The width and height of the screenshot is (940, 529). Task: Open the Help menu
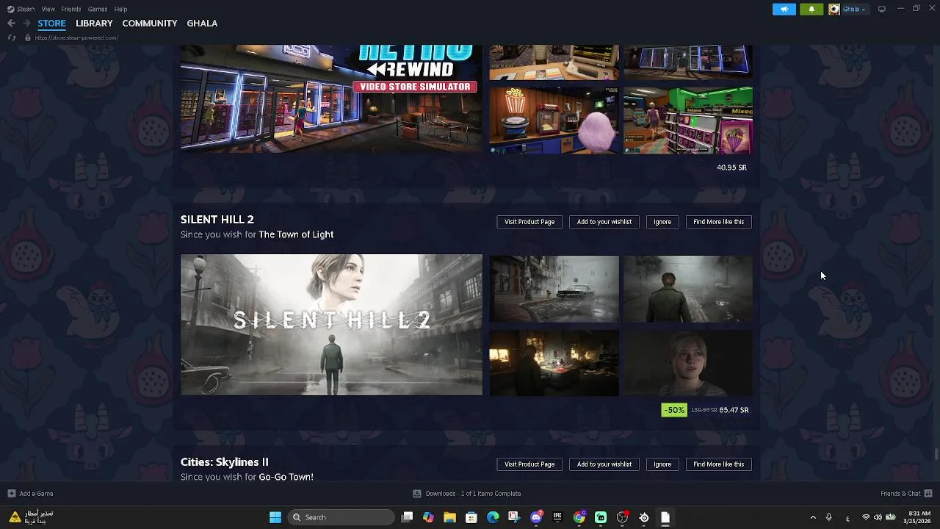point(121,9)
